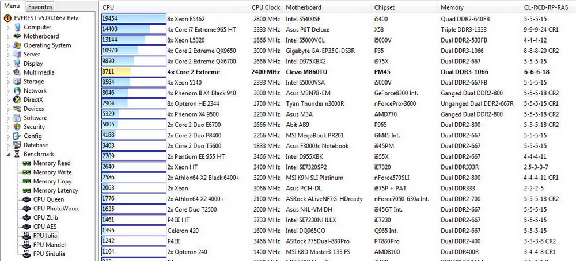Click the Memory Latency RAM icon
The image size is (576, 261).
pos(27,190)
